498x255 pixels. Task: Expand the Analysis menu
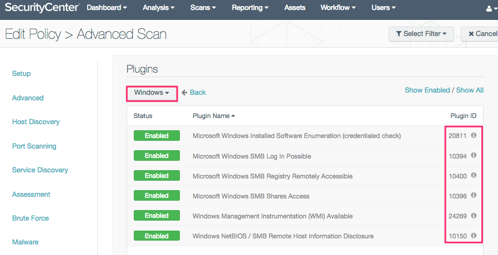[158, 8]
